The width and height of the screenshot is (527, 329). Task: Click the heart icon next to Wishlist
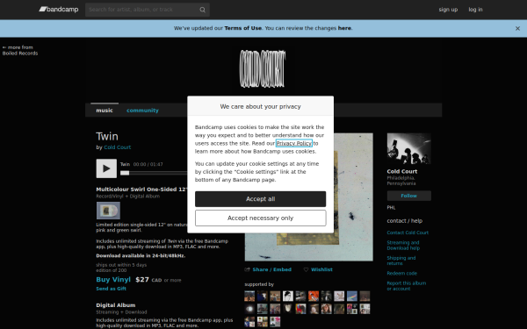(x=306, y=269)
